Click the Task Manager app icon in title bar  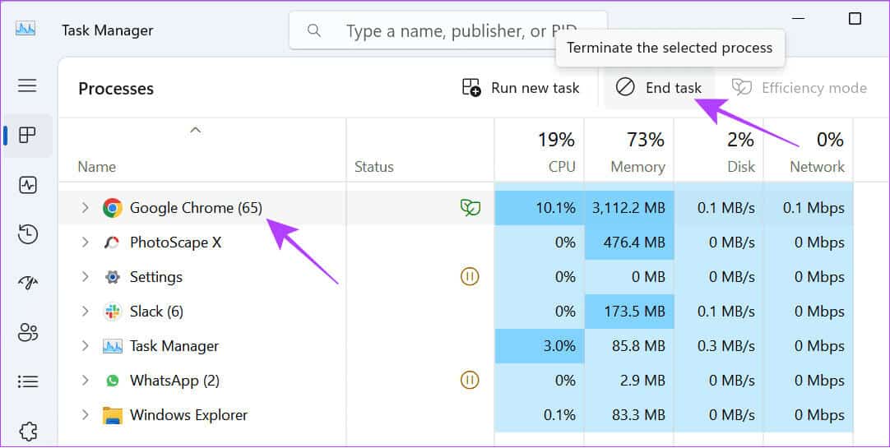tap(26, 28)
